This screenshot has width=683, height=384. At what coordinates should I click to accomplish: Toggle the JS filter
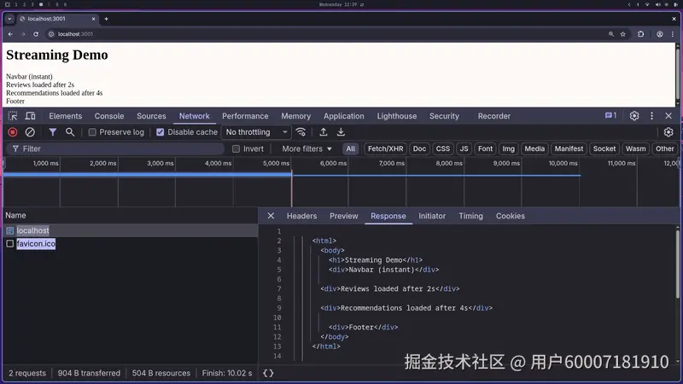point(464,148)
